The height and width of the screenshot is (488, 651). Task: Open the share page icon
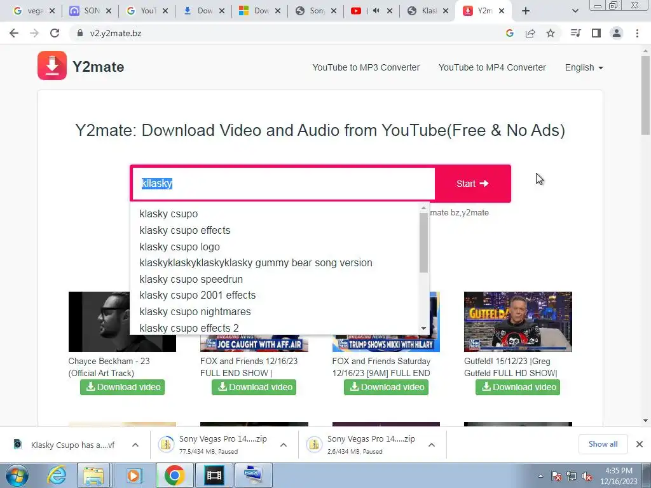[x=530, y=33]
